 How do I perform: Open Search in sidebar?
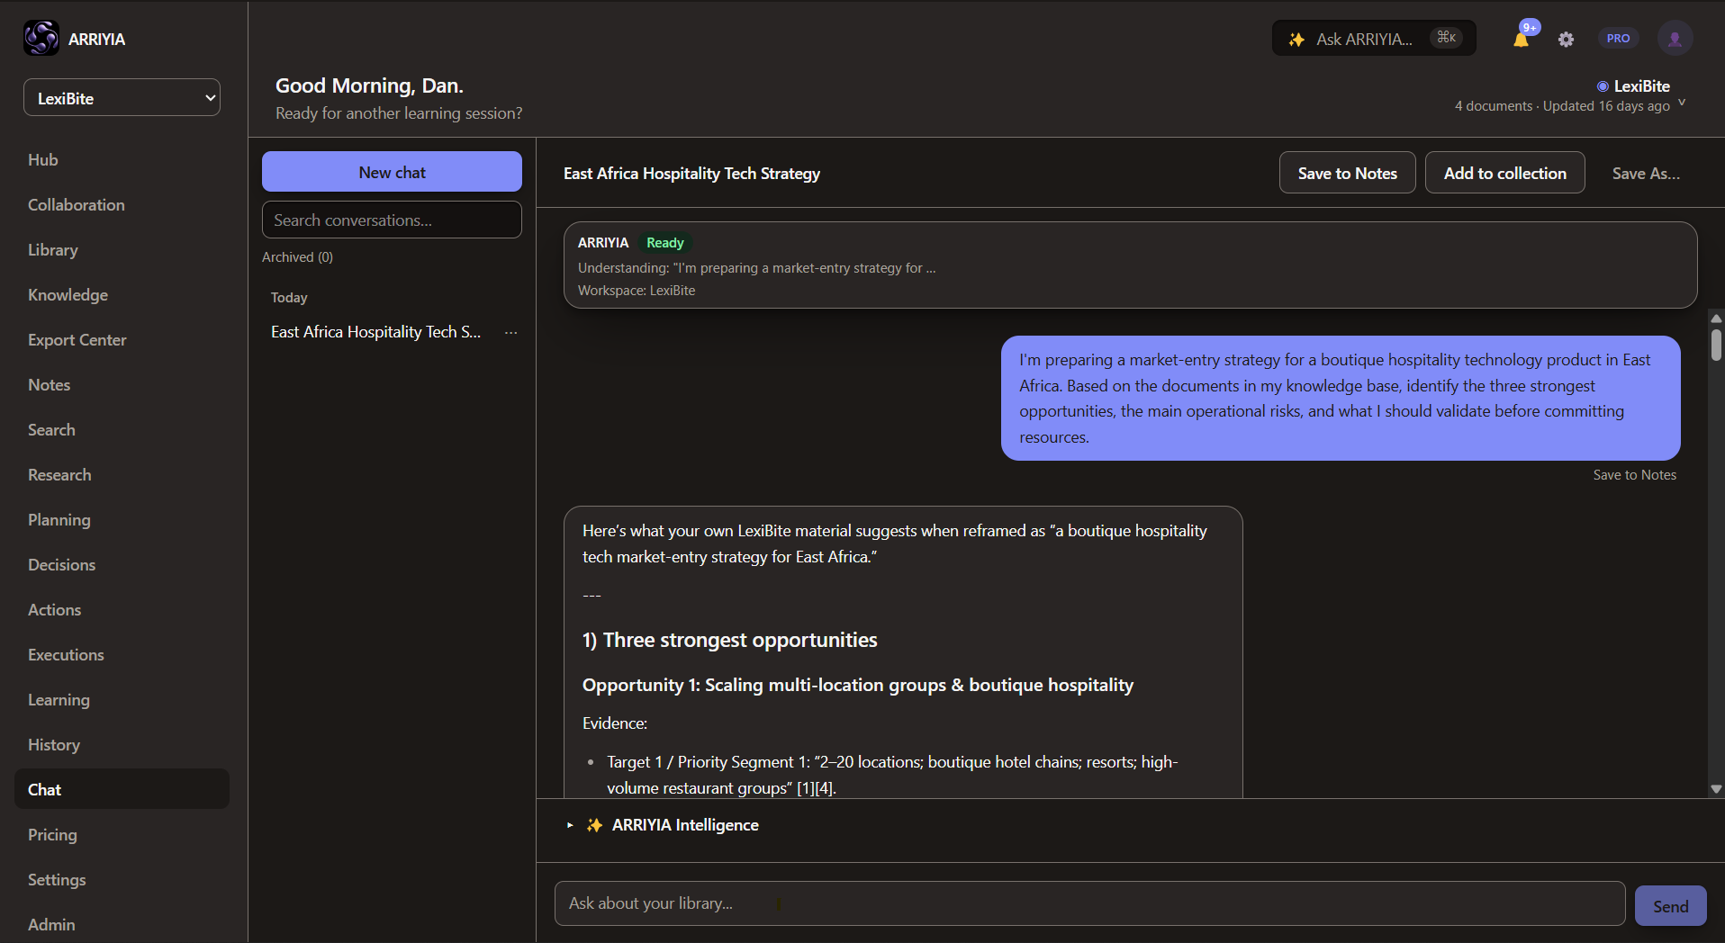51,430
